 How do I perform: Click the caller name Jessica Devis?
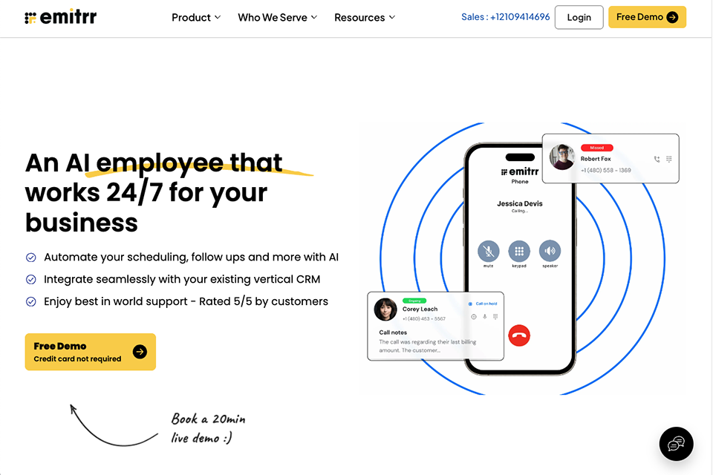coord(520,203)
